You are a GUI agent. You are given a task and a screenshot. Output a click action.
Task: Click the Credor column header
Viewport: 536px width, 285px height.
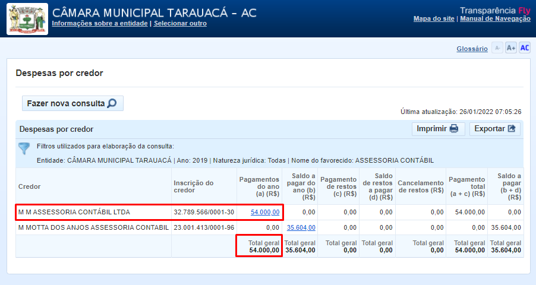(x=93, y=186)
